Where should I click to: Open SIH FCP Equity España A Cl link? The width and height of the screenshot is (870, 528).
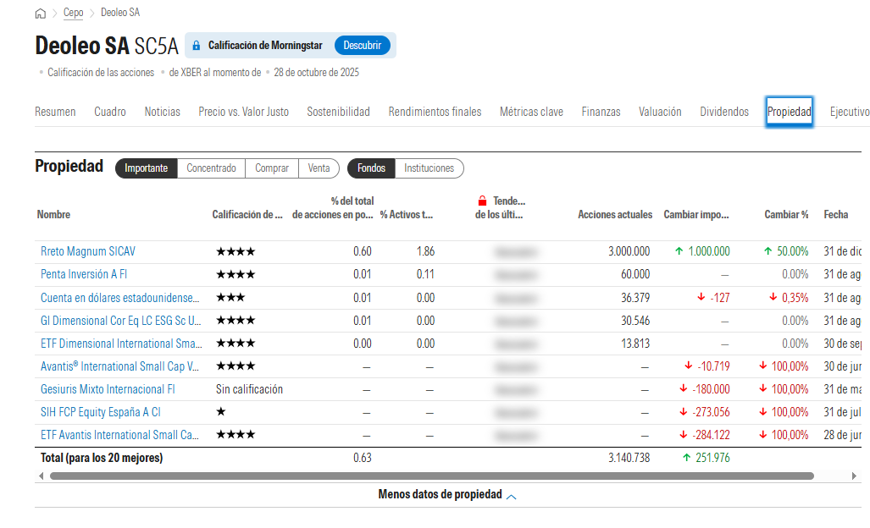pos(101,412)
